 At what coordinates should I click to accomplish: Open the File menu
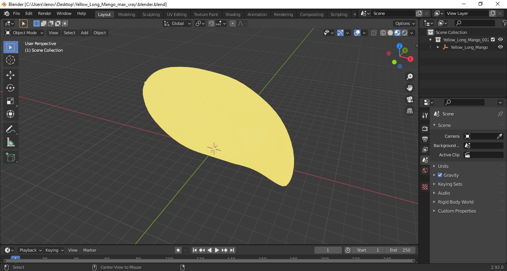click(16, 13)
